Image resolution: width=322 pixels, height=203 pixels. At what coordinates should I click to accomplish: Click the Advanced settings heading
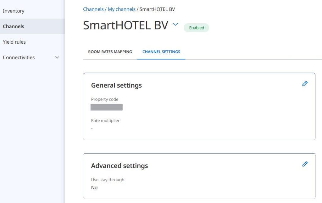pyautogui.click(x=119, y=166)
